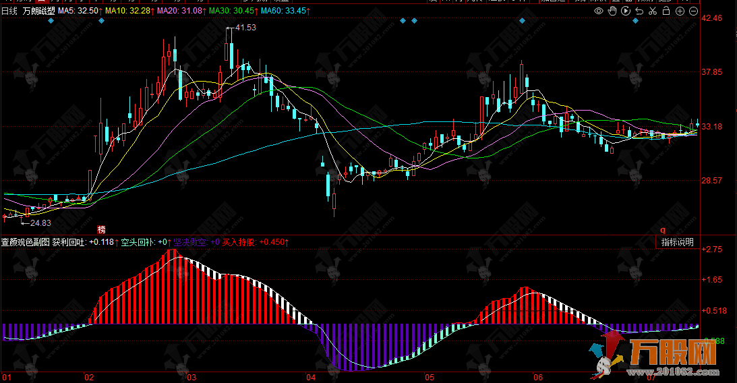The image size is (737, 383).
Task: Click the 06 month label on date axis
Action: [537, 378]
